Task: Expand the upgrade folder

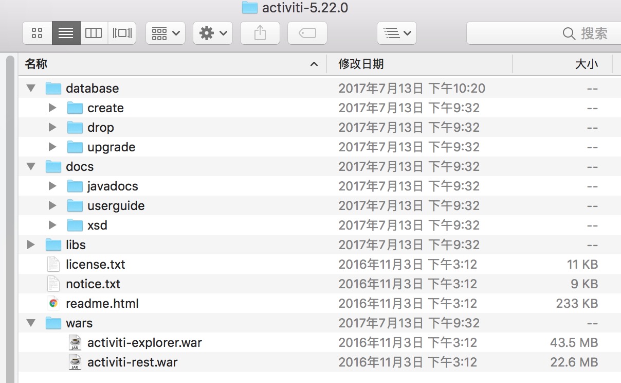Action: 52,147
